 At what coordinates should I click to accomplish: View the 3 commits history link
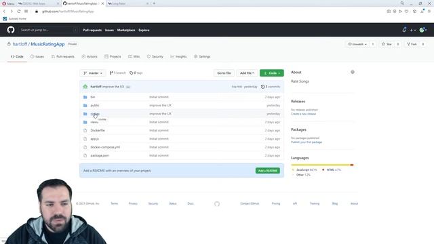[x=271, y=87]
